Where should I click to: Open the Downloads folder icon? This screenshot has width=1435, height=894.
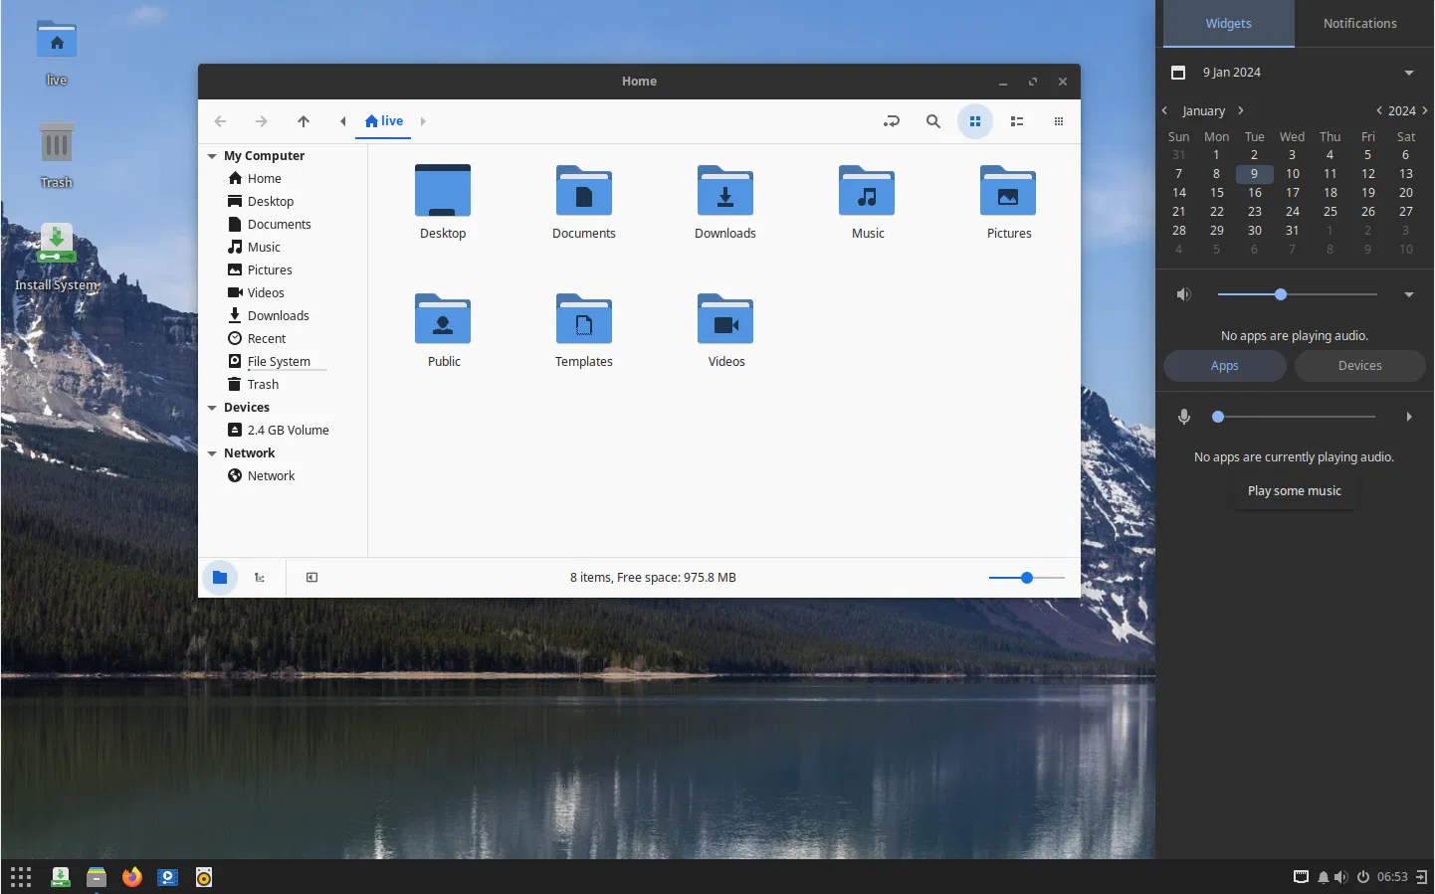[x=724, y=191]
